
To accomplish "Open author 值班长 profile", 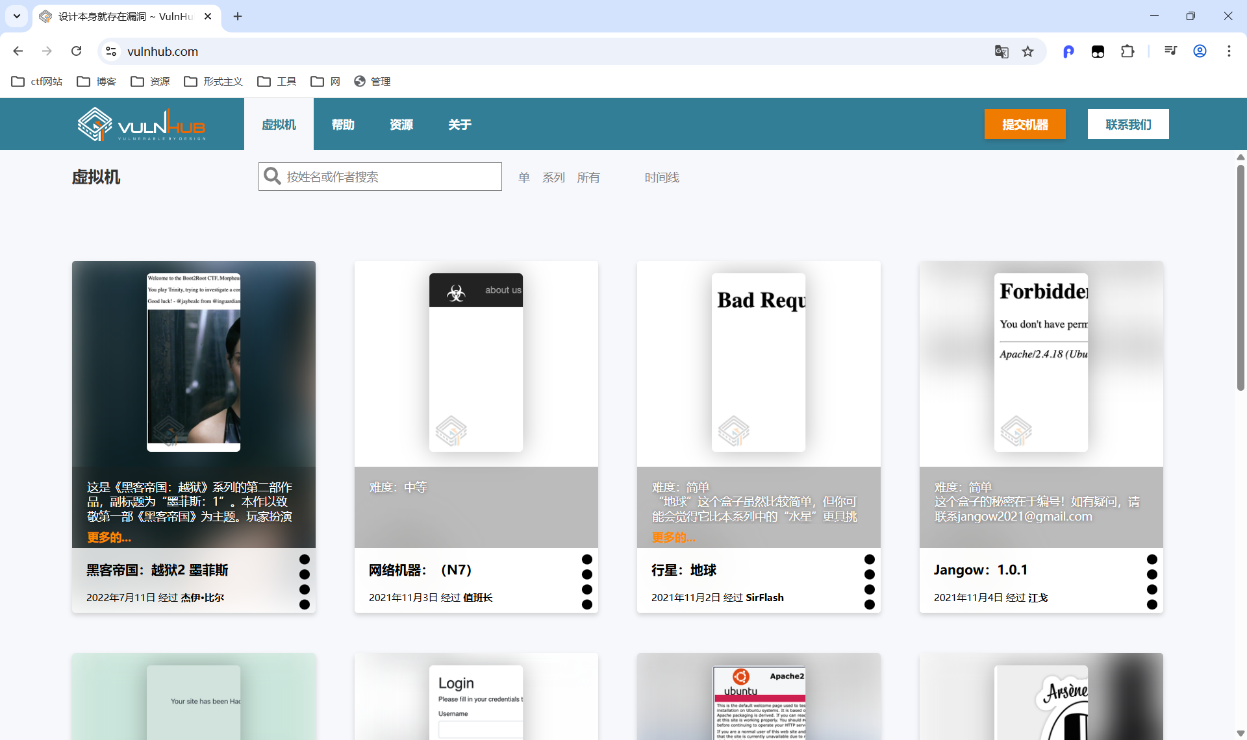I will (x=478, y=597).
